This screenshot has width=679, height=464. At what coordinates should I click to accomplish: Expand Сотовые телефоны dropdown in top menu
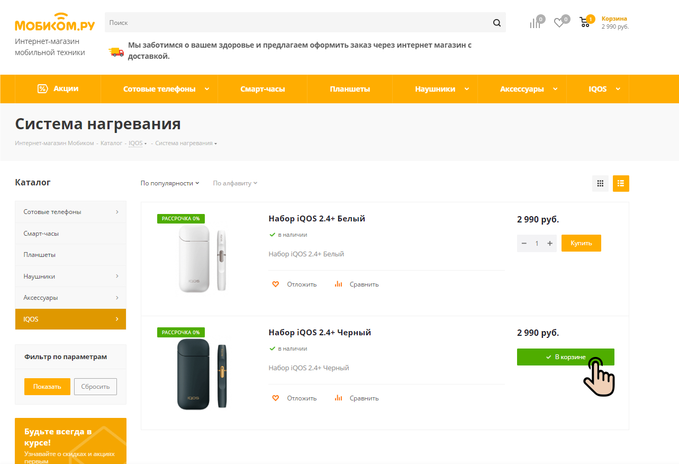[207, 89]
